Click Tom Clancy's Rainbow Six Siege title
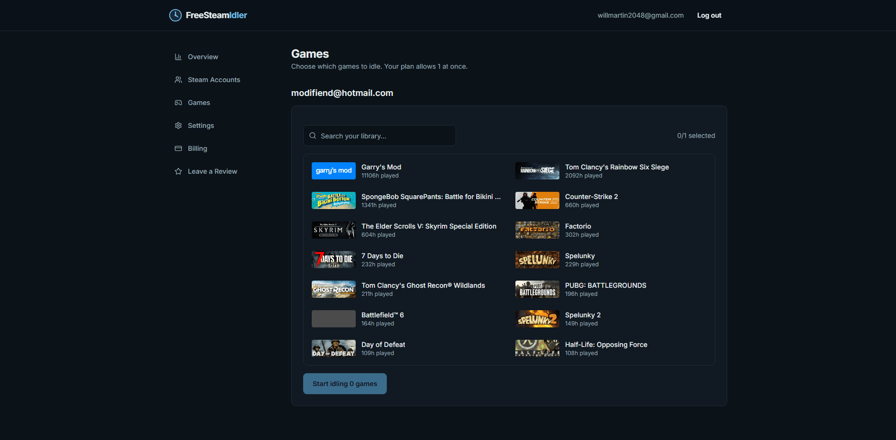This screenshot has height=440, width=896. (617, 167)
